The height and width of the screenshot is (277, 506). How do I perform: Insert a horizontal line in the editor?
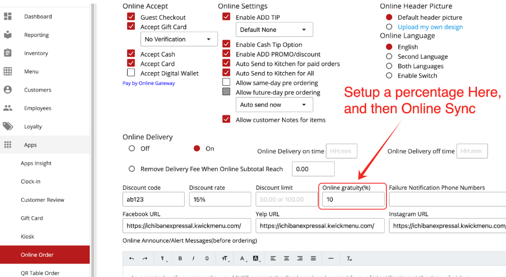point(331,258)
